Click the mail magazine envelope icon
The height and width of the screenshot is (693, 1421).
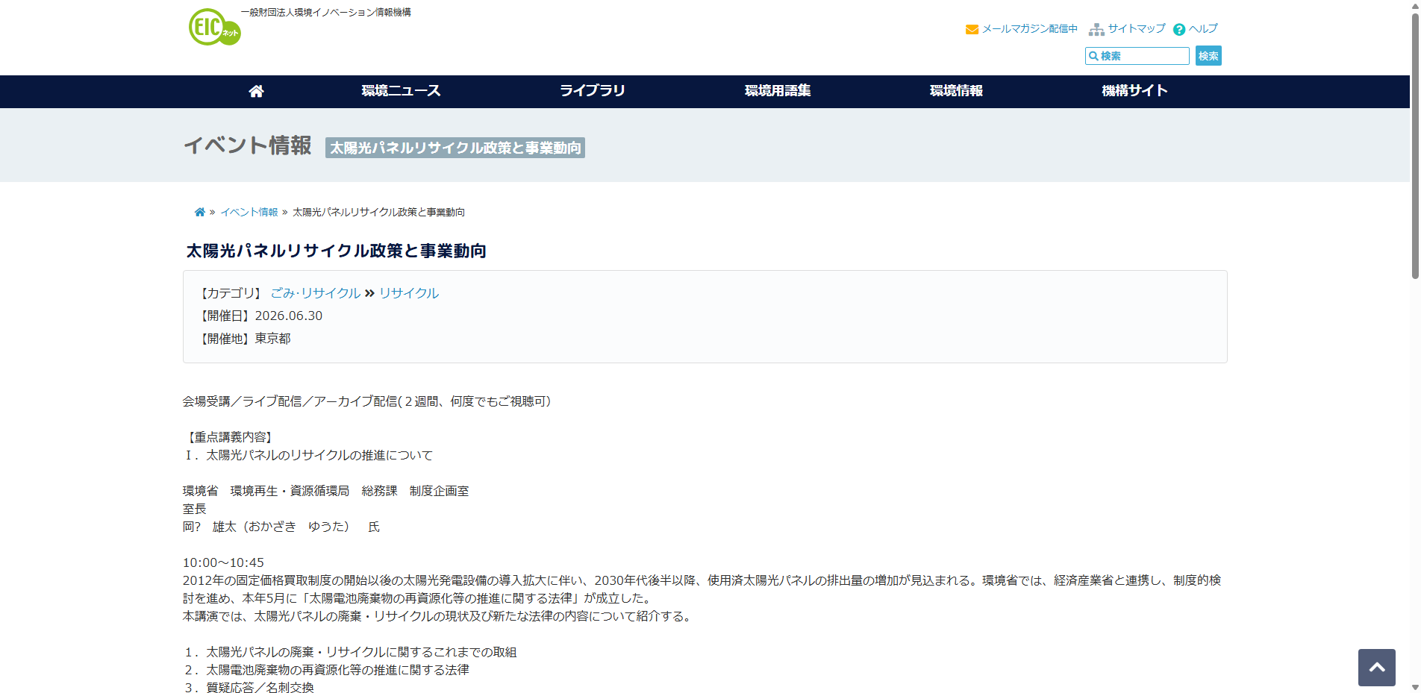[972, 29]
